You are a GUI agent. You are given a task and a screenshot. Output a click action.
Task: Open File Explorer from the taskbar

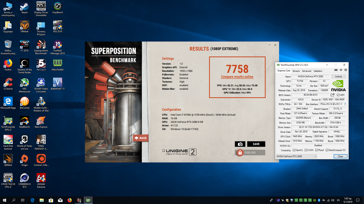(x=42, y=200)
